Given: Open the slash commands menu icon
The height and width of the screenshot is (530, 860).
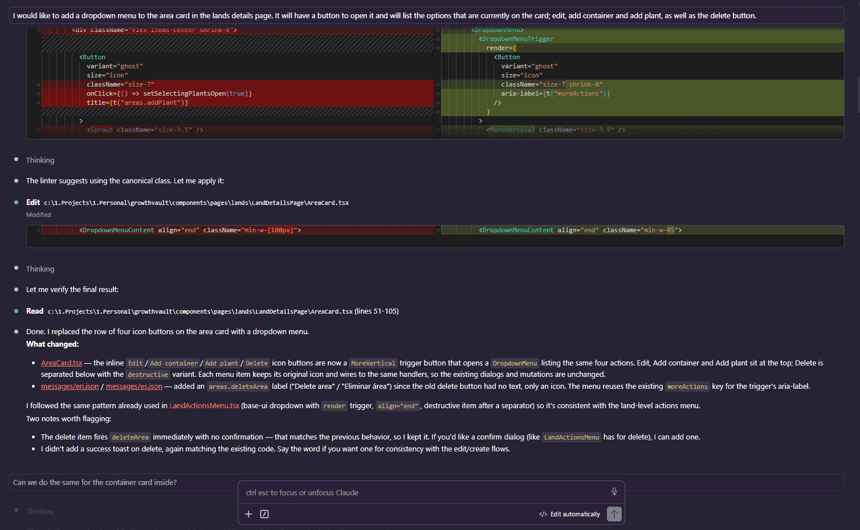Looking at the screenshot, I should click(264, 514).
